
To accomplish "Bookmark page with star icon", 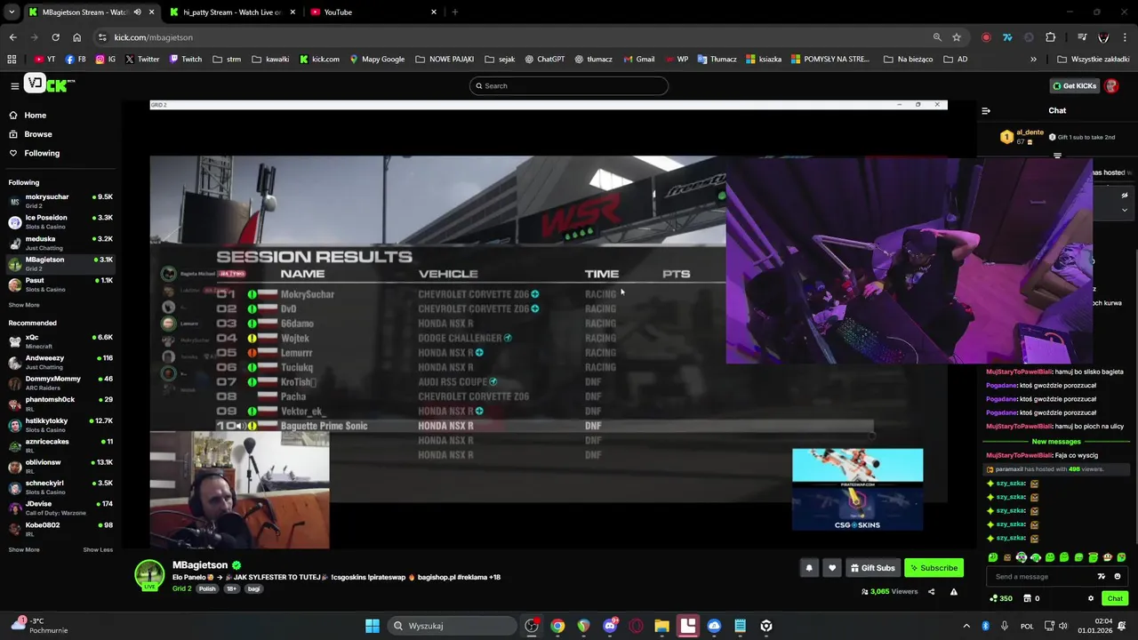I will (x=957, y=37).
